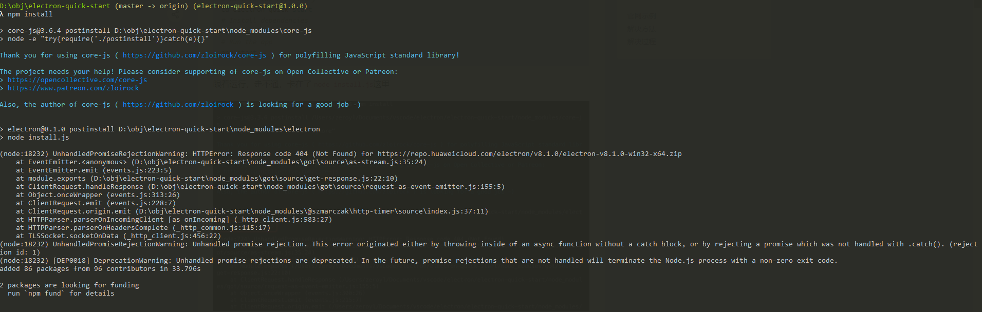Click 'HTTPParser.parserOnHeadersComplete' stack line
The image size is (982, 312).
pos(143,228)
